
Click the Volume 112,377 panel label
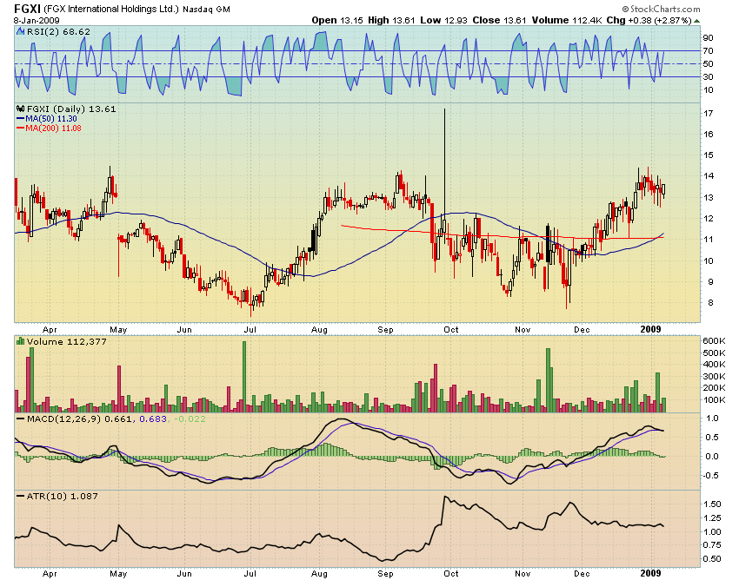pyautogui.click(x=67, y=341)
